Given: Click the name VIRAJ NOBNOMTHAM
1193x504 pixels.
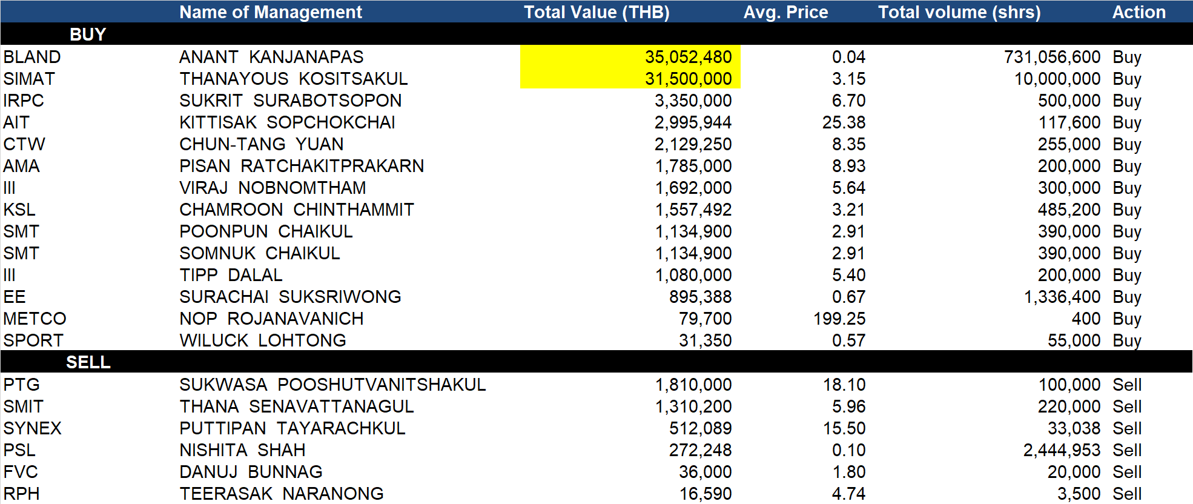Looking at the screenshot, I should pos(273,188).
